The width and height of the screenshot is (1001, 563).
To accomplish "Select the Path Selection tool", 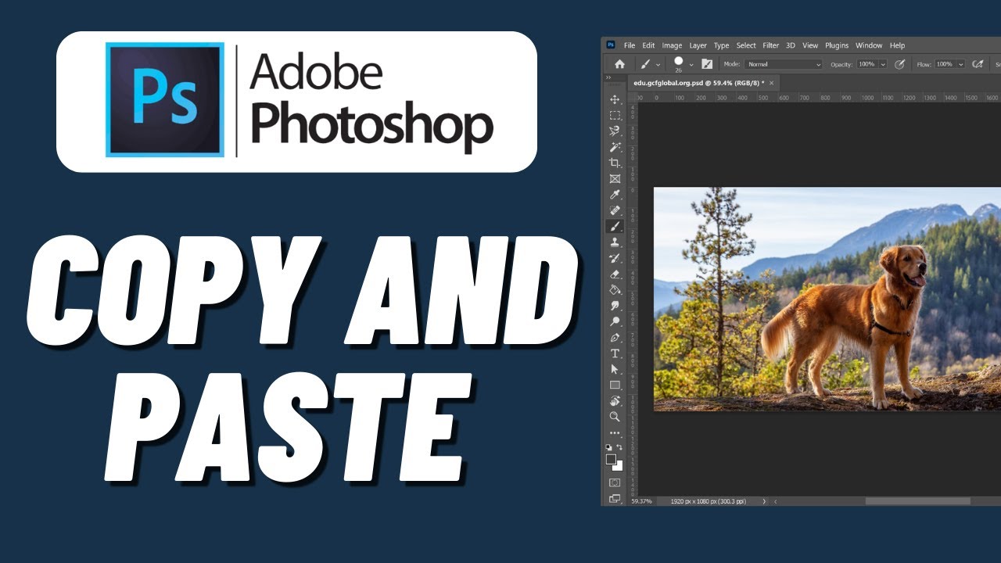I will [x=615, y=369].
